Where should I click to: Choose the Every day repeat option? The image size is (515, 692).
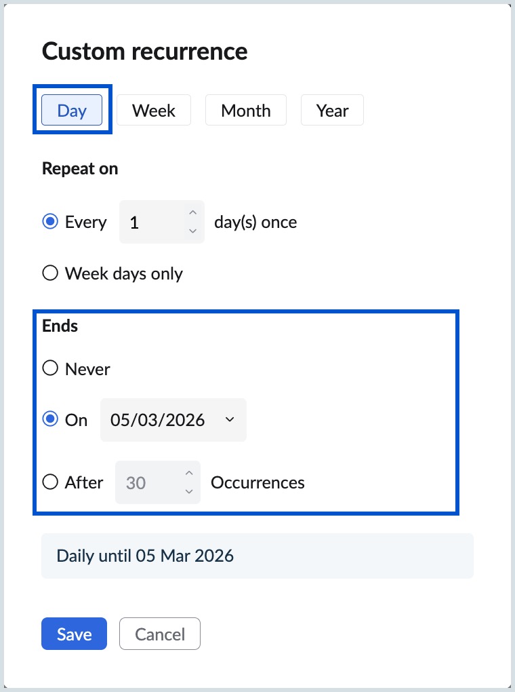click(50, 221)
